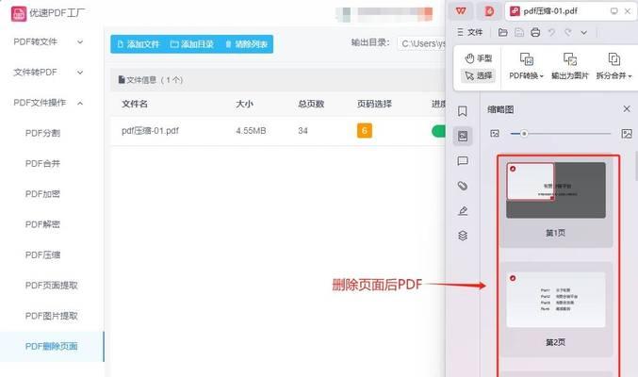Click the 输出为图片 tool
Screen dimensions: 638x377
point(569,66)
